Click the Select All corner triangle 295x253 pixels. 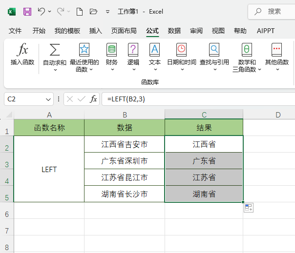[x=9, y=114]
